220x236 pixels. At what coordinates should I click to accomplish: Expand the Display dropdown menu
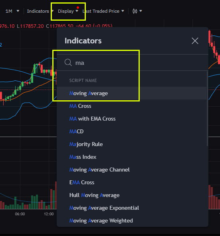pos(68,11)
